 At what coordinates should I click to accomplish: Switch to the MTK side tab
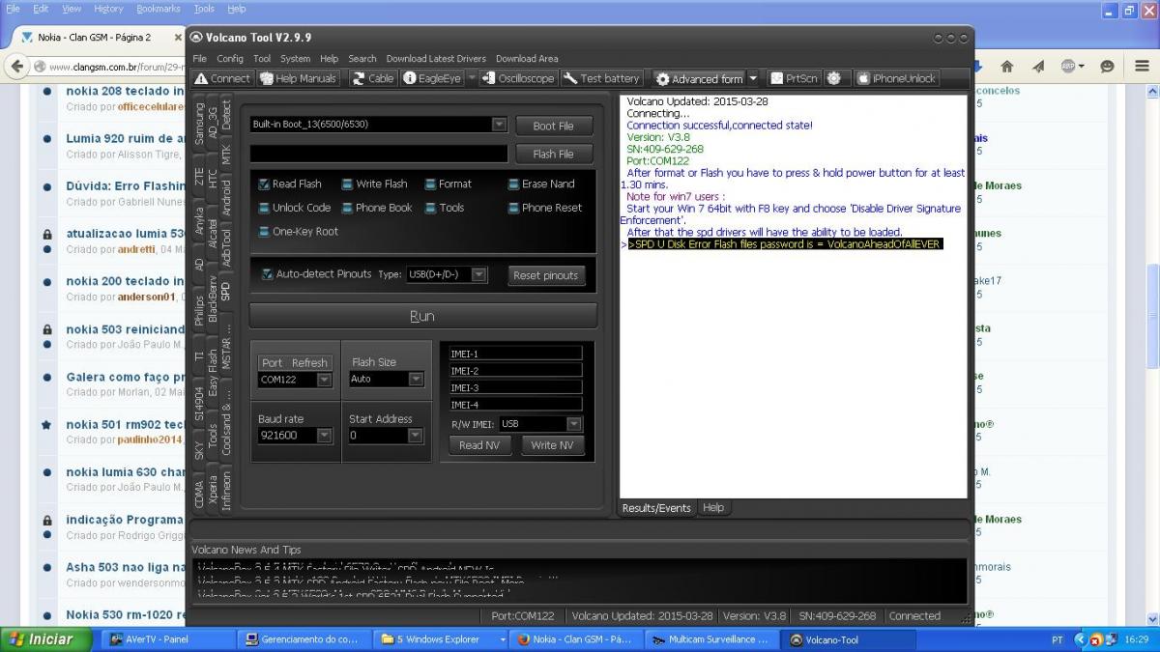click(x=226, y=155)
